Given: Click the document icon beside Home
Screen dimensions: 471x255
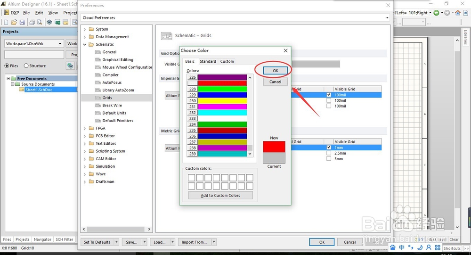Looking at the screenshot, I should (466, 13).
